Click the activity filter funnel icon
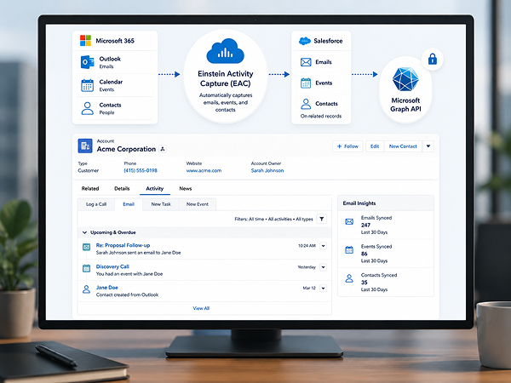This screenshot has width=511, height=383. [x=322, y=219]
